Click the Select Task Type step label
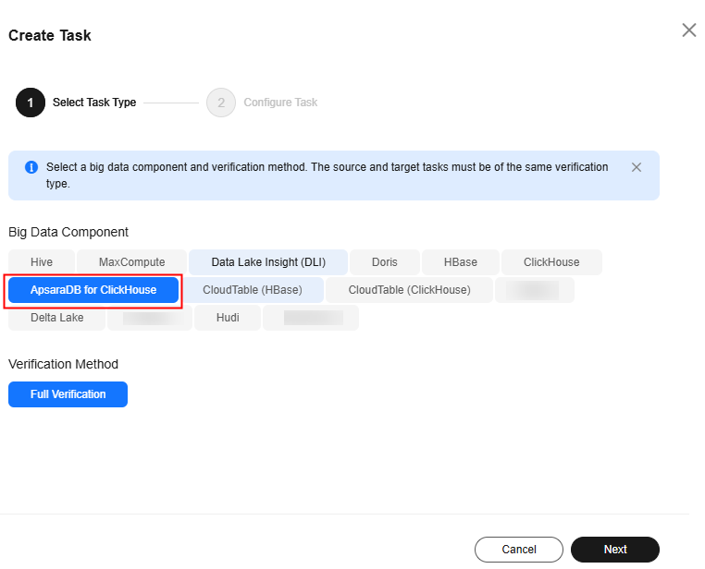This screenshot has height=569, width=705. tap(94, 103)
